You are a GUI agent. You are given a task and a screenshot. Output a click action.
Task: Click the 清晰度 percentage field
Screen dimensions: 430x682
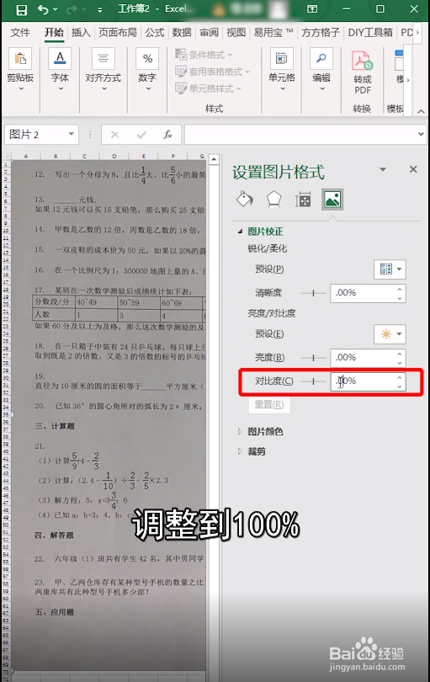tap(363, 293)
